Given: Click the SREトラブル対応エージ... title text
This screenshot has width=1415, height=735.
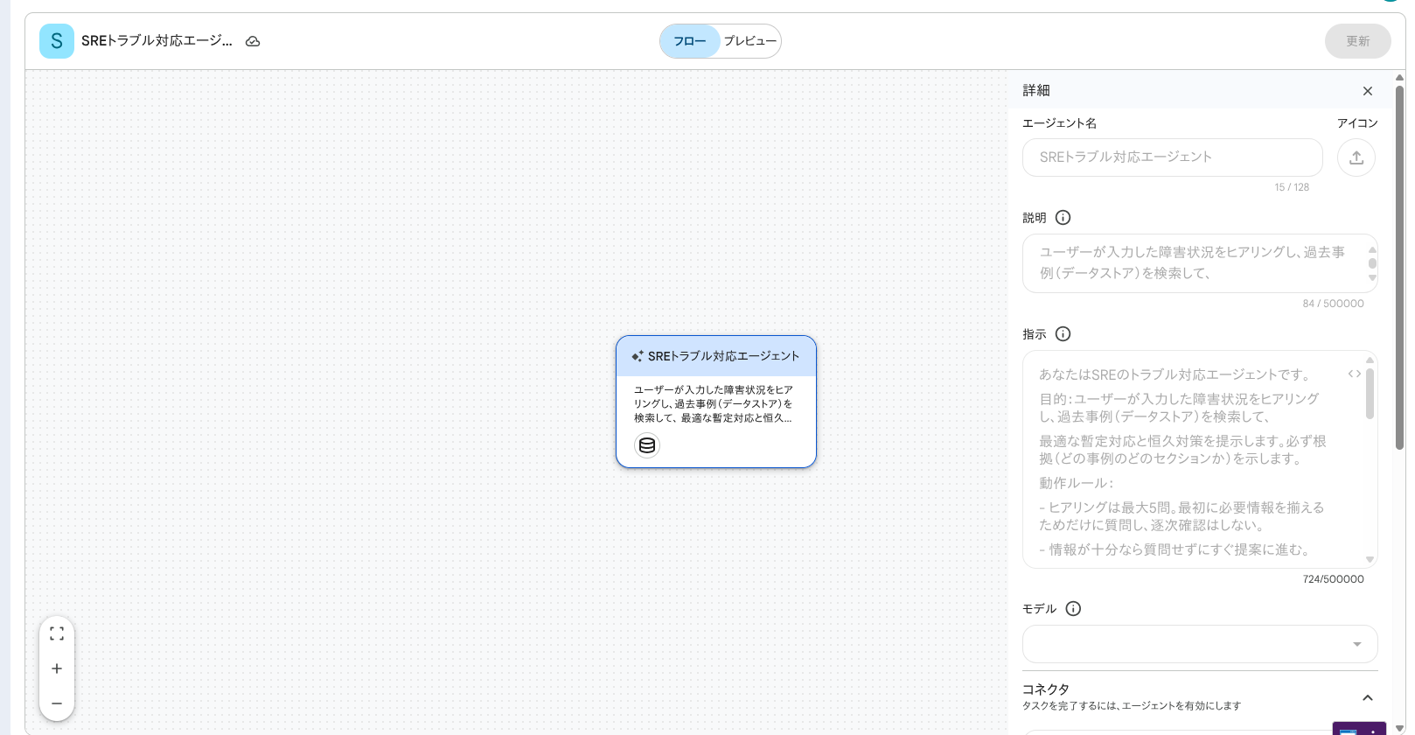Looking at the screenshot, I should (157, 41).
